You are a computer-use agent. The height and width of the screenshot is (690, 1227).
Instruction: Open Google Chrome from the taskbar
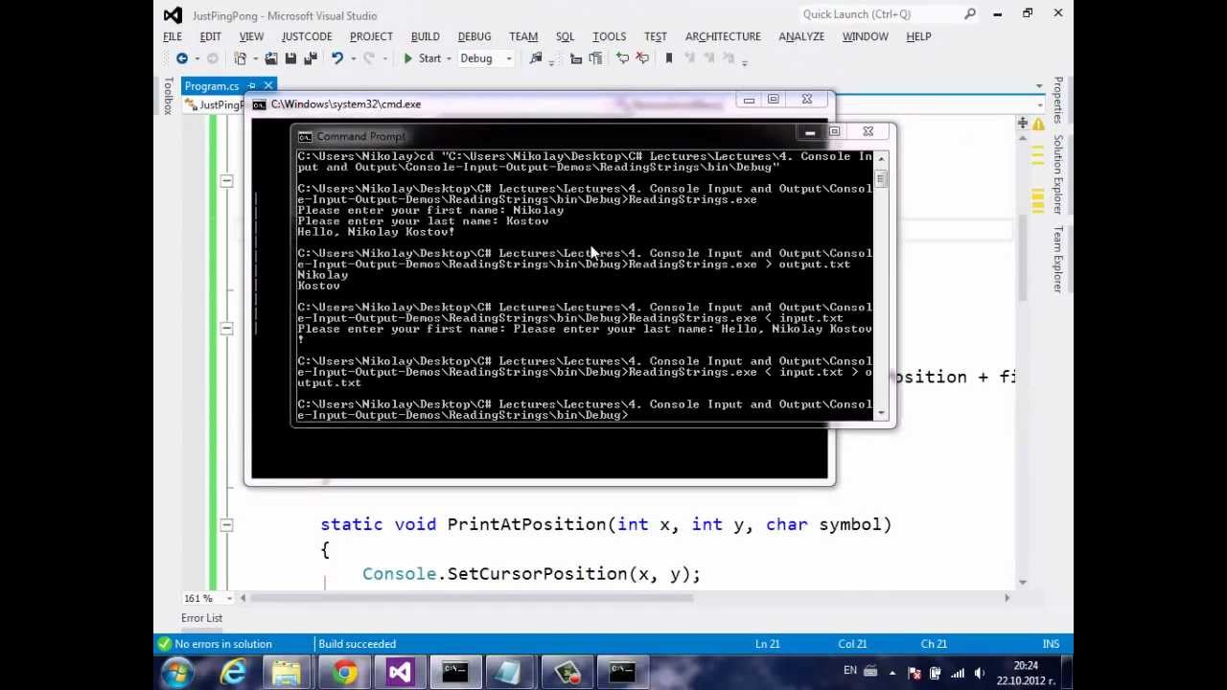(x=344, y=672)
